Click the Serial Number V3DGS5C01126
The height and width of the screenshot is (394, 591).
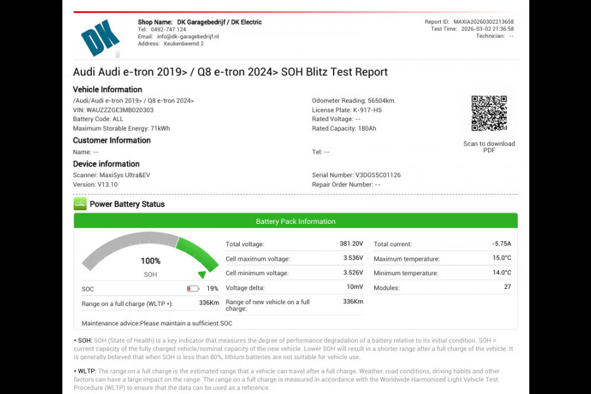click(378, 175)
